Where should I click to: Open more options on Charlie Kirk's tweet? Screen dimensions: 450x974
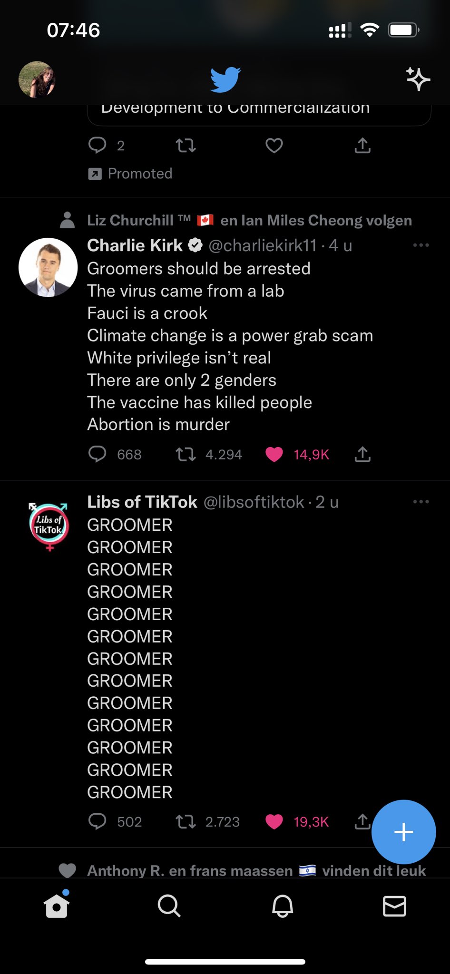pyautogui.click(x=421, y=245)
